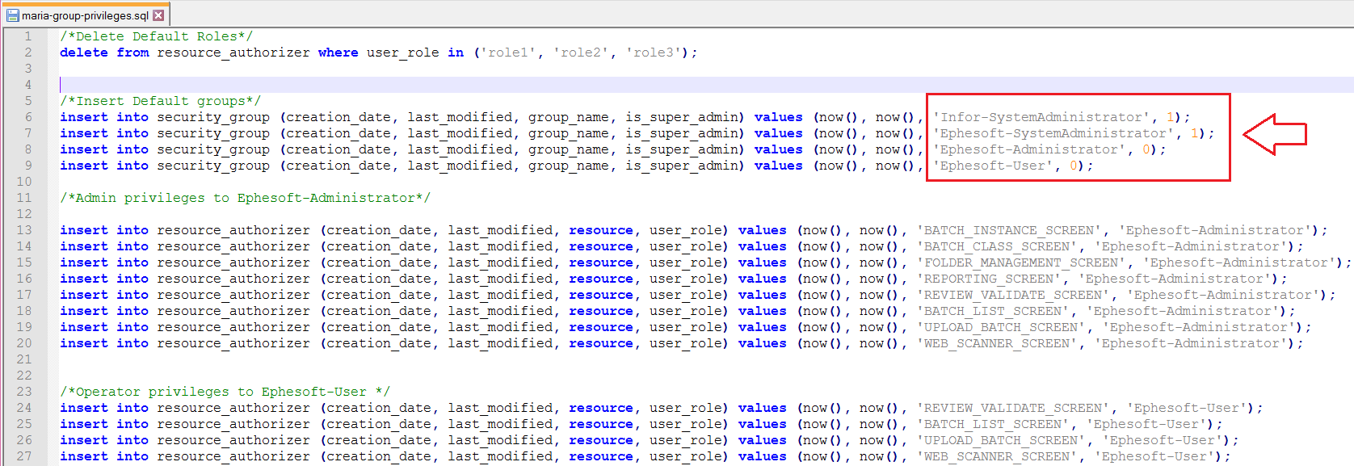
Task: Click the 'role2' string on line 2
Action: coord(581,52)
